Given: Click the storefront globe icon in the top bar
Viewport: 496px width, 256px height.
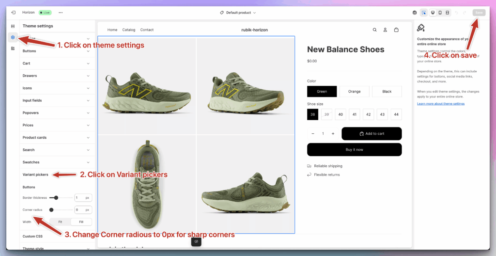Looking at the screenshot, I should pyautogui.click(x=415, y=13).
